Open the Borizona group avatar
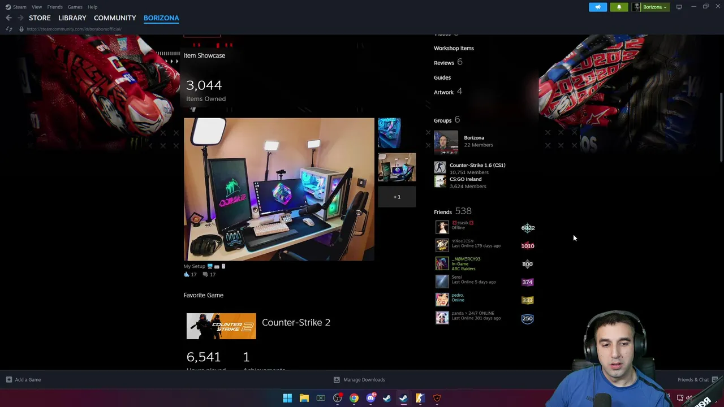724x407 pixels. [x=446, y=142]
